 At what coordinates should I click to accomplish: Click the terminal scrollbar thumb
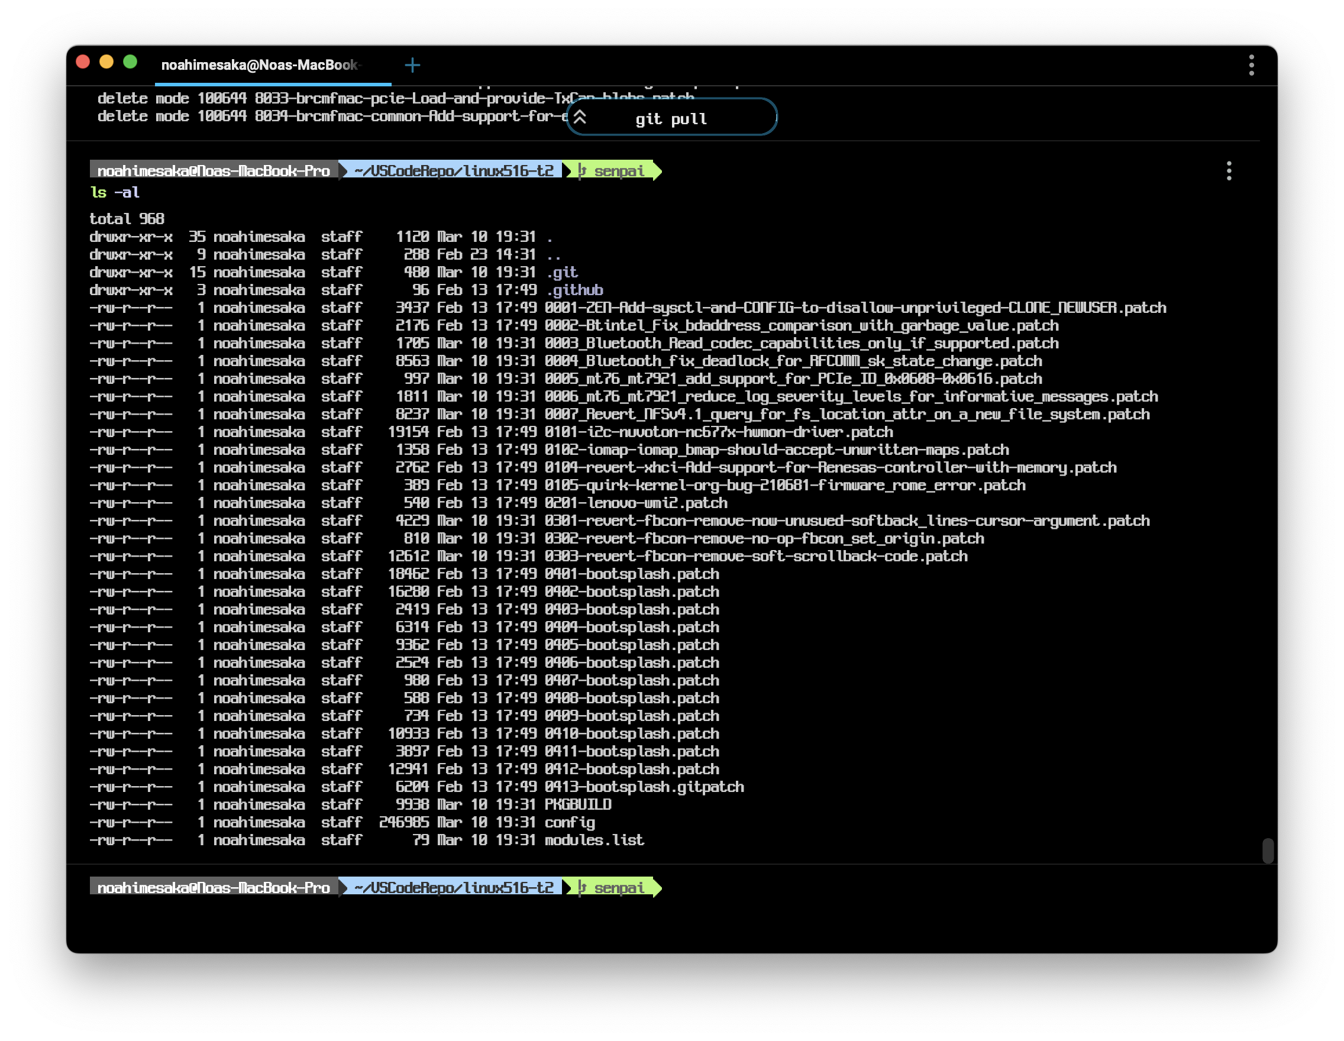1267,851
